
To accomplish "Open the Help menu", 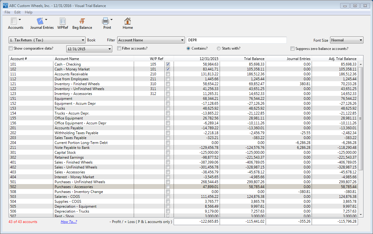I will 29,12.
